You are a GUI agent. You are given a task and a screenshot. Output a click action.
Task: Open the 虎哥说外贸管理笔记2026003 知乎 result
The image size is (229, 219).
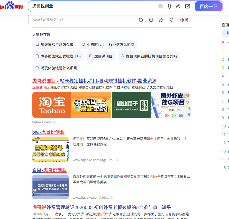pos(101,207)
